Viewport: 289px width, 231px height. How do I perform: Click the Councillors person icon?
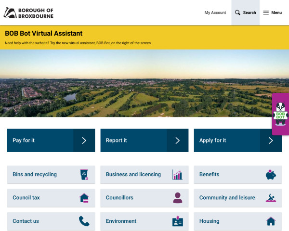pos(177,198)
